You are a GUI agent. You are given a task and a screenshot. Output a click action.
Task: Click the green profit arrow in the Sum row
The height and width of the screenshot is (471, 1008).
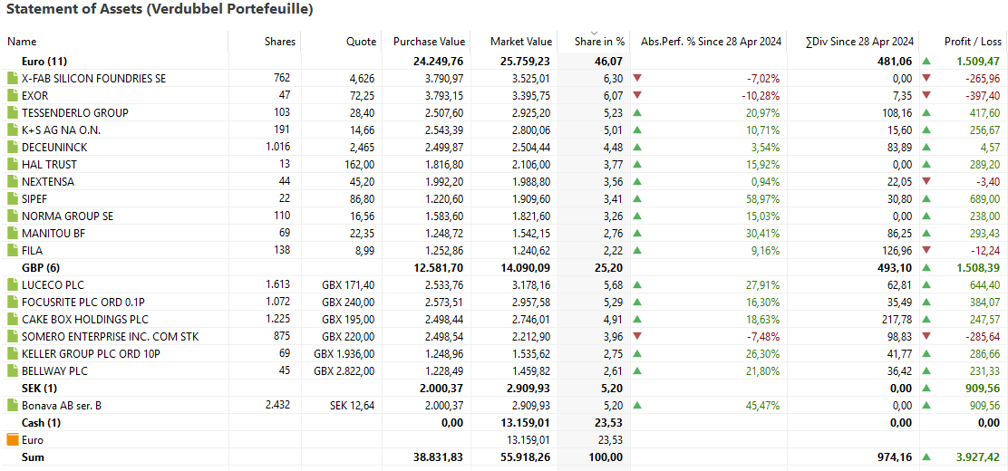point(926,457)
